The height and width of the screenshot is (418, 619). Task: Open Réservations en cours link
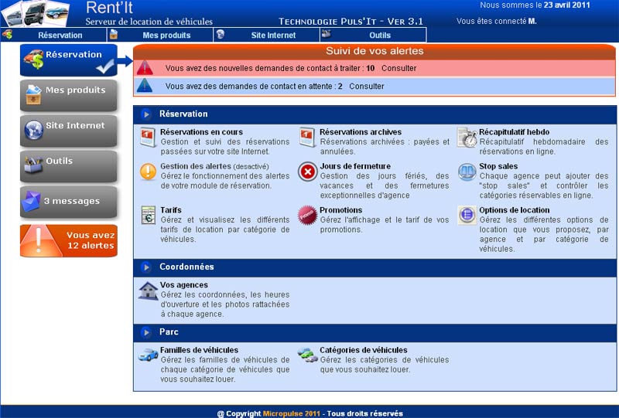[201, 132]
